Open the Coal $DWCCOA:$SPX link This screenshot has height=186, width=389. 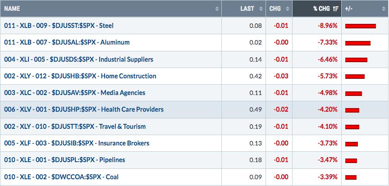61,177
